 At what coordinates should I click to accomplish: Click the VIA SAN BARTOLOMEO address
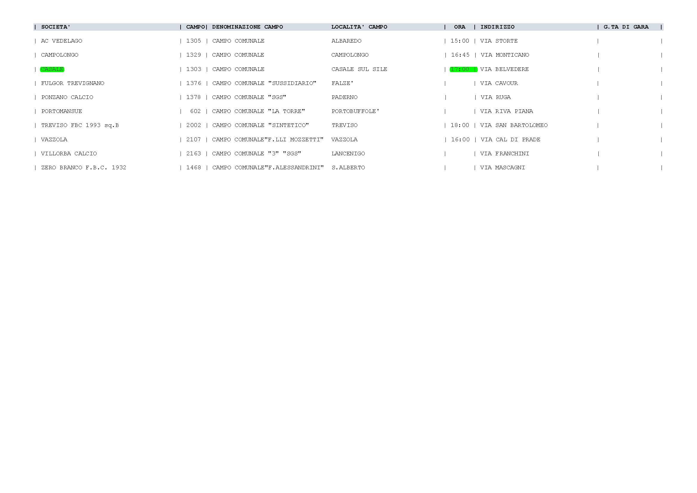[x=514, y=125]
